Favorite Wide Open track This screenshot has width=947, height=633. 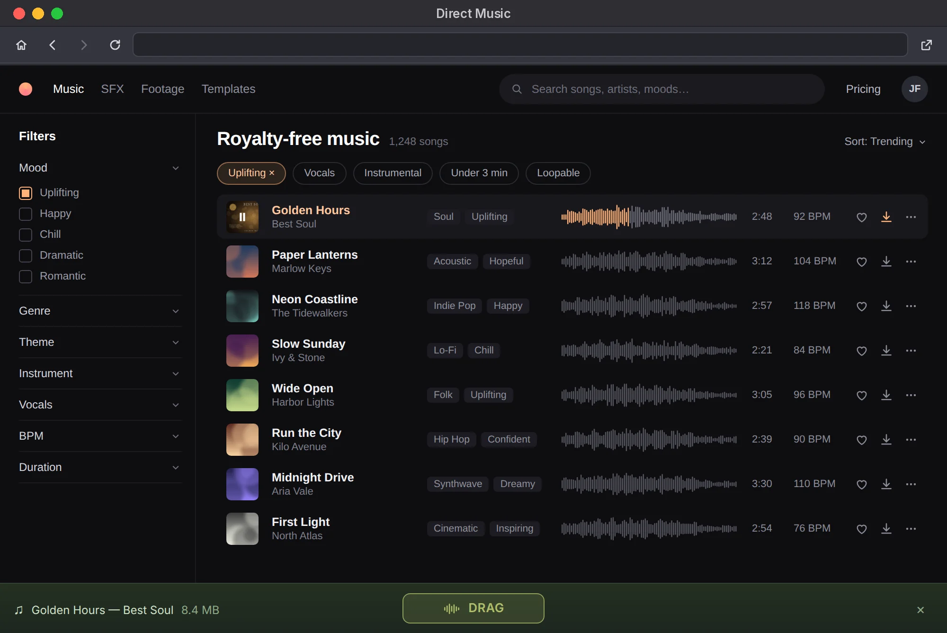[862, 395]
